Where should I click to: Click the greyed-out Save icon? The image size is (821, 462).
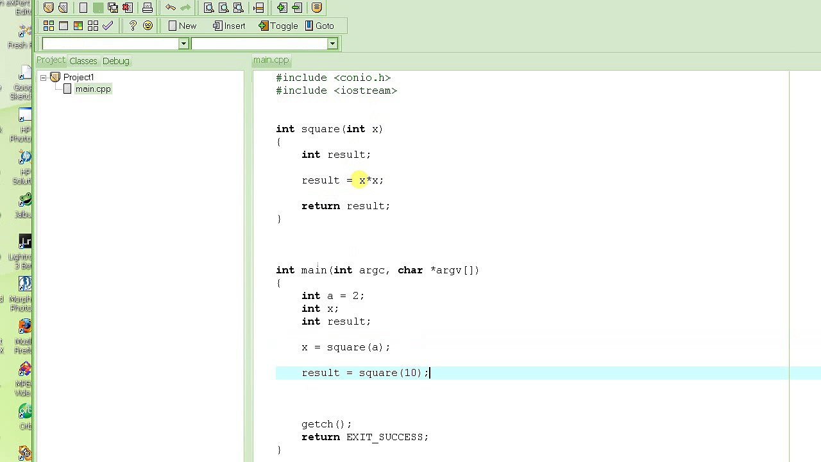(98, 8)
